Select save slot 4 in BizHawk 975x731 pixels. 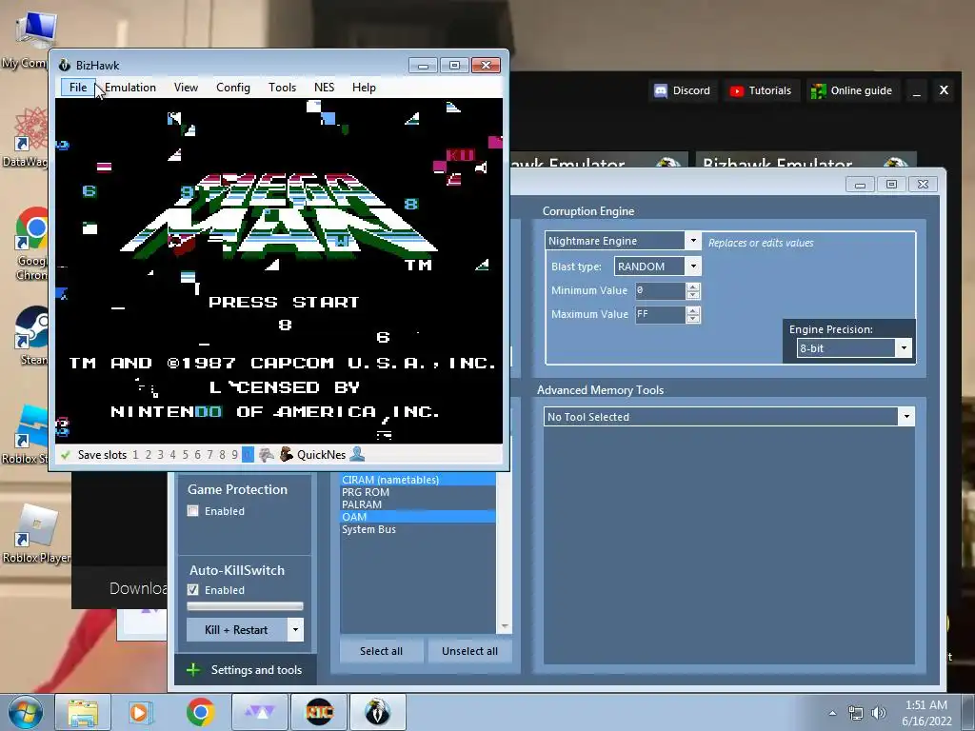tap(173, 455)
